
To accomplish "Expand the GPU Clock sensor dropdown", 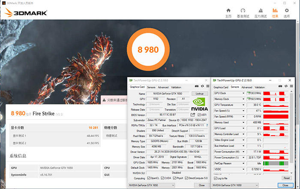I will pos(243,93).
